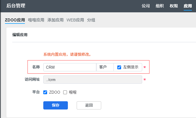Click the 编辑应用 panel heading
The width and height of the screenshot is (196, 118).
(20, 35)
